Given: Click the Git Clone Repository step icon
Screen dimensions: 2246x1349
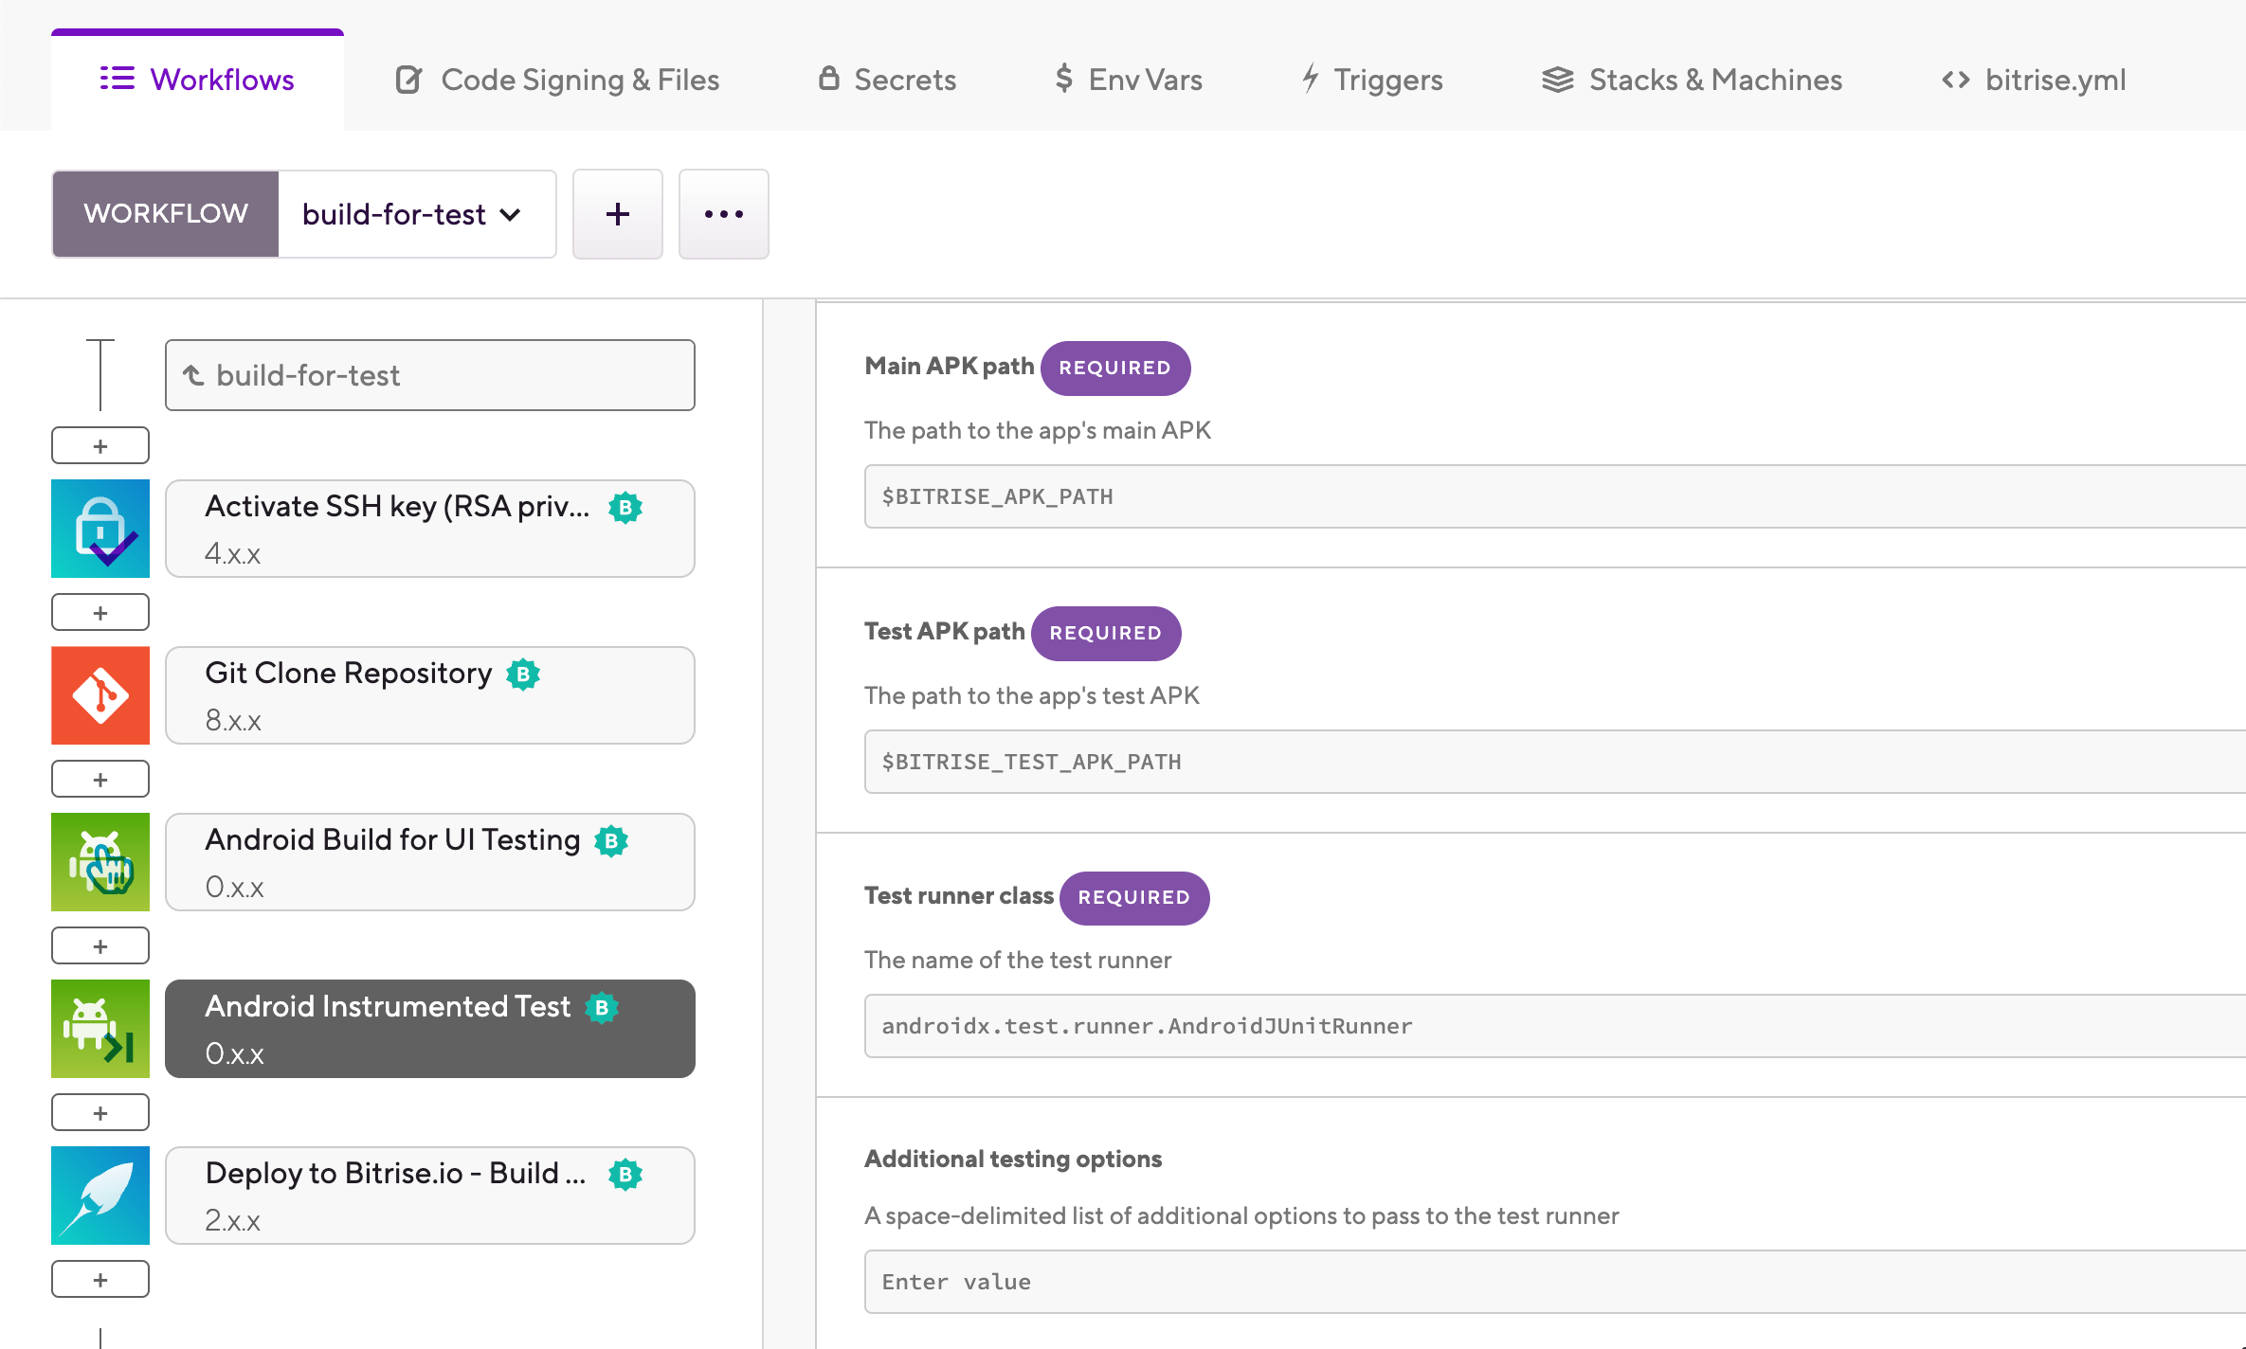Looking at the screenshot, I should (x=100, y=695).
